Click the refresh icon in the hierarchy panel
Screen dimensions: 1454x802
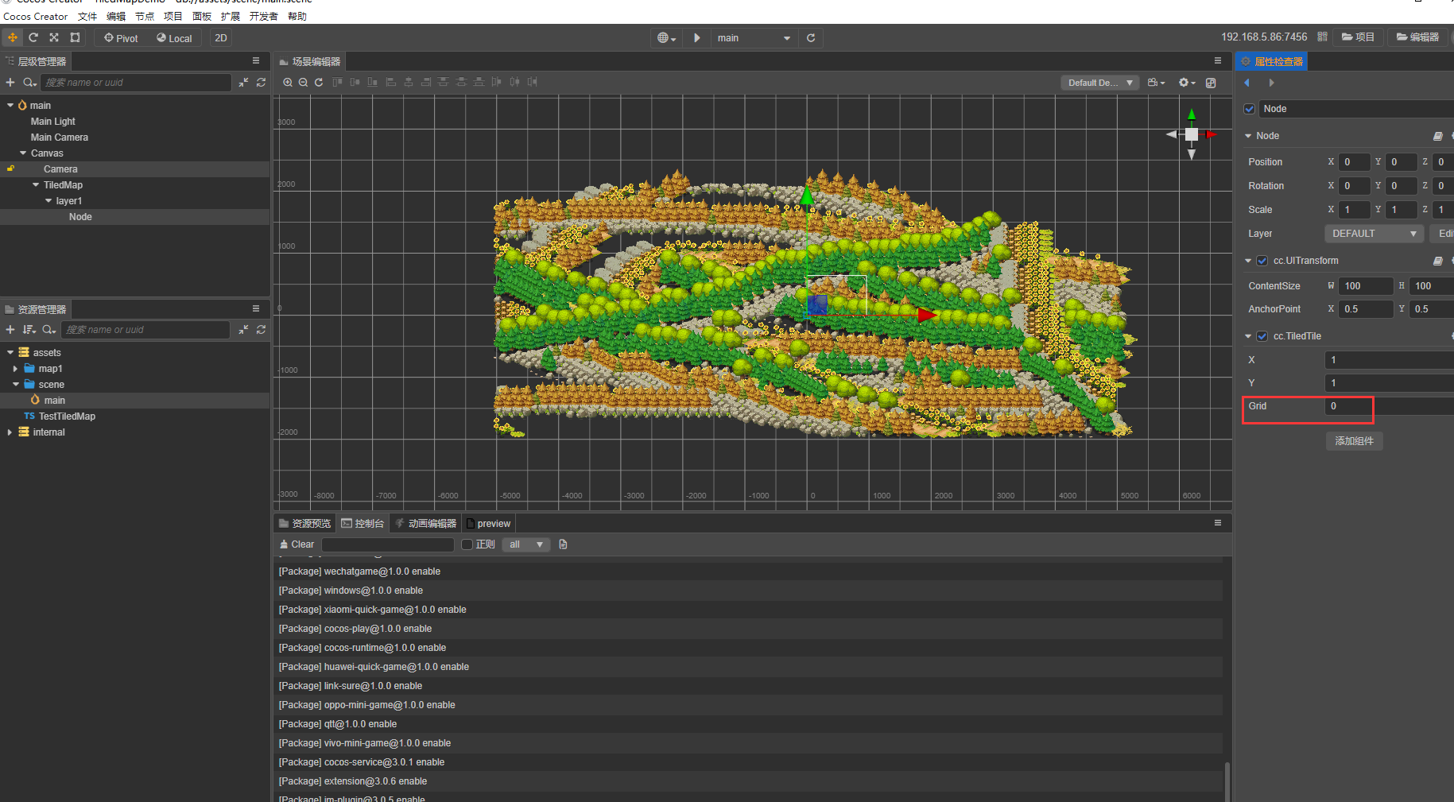click(261, 83)
